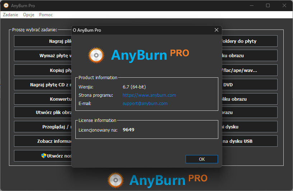Close the O AnyBurn Pro dialog
The width and height of the screenshot is (293, 191).
point(217,30)
